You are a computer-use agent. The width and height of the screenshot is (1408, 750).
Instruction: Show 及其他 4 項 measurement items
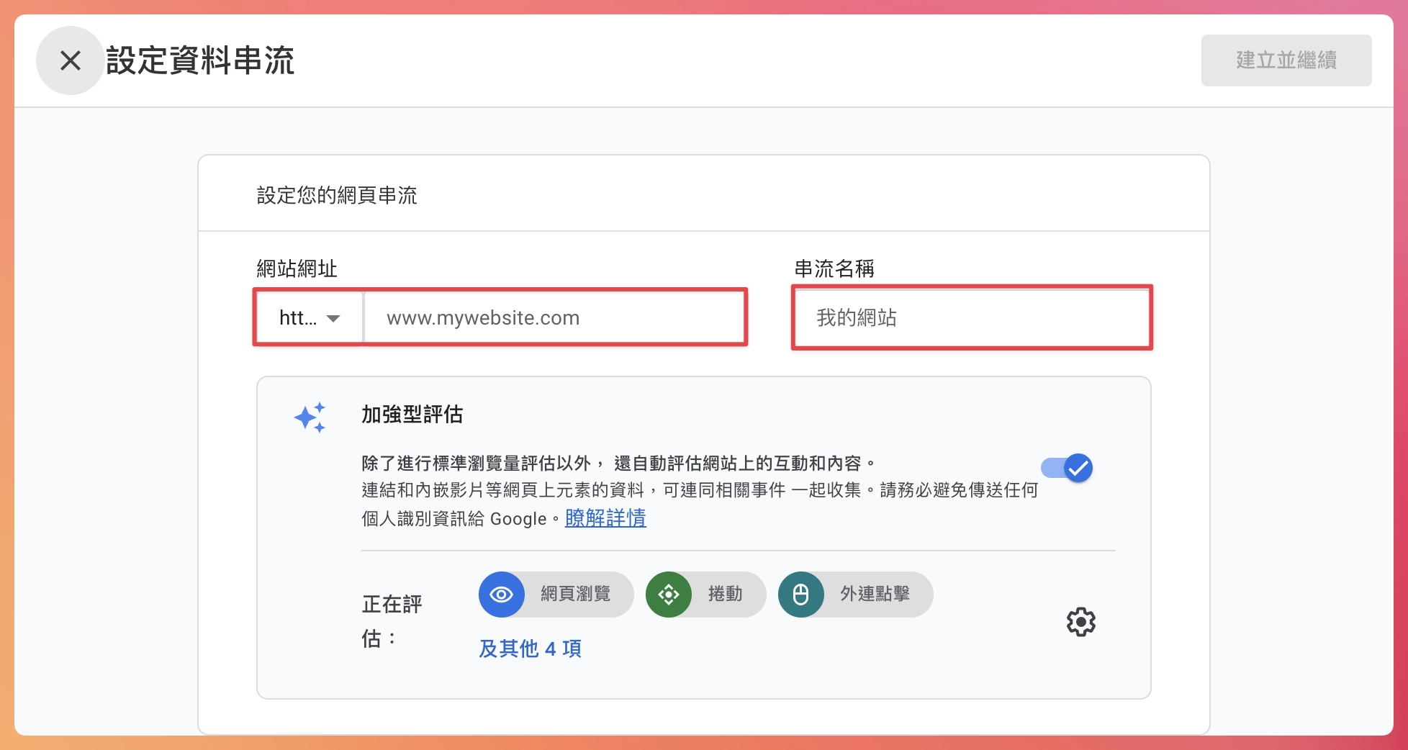pyautogui.click(x=530, y=649)
